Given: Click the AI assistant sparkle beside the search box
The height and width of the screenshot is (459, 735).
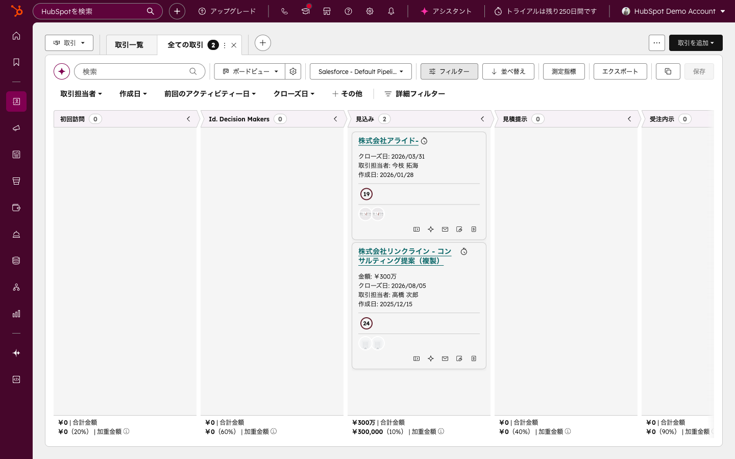Looking at the screenshot, I should (62, 71).
